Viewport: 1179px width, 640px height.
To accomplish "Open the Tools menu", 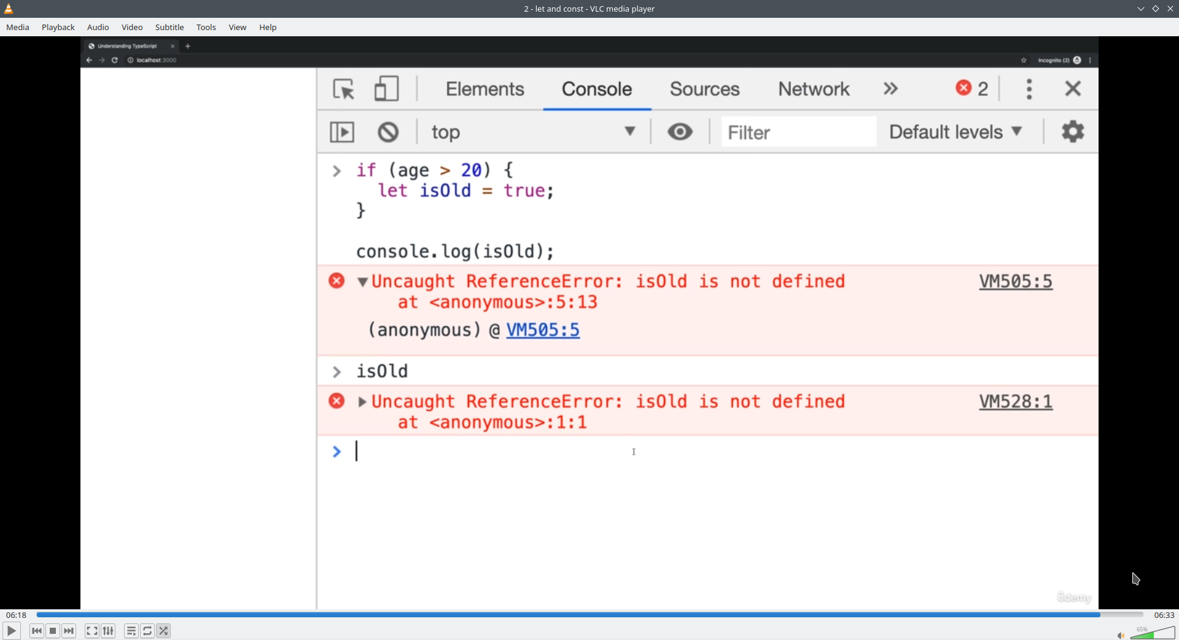I will point(206,27).
